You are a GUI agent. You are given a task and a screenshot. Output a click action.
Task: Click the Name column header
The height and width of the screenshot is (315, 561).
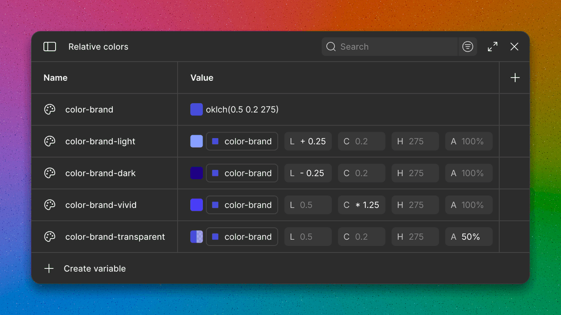(56, 78)
